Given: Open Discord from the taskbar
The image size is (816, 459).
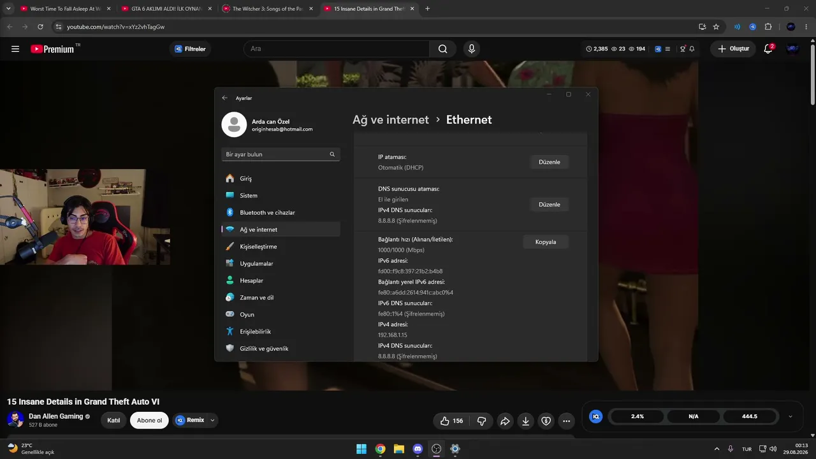Looking at the screenshot, I should click(418, 449).
